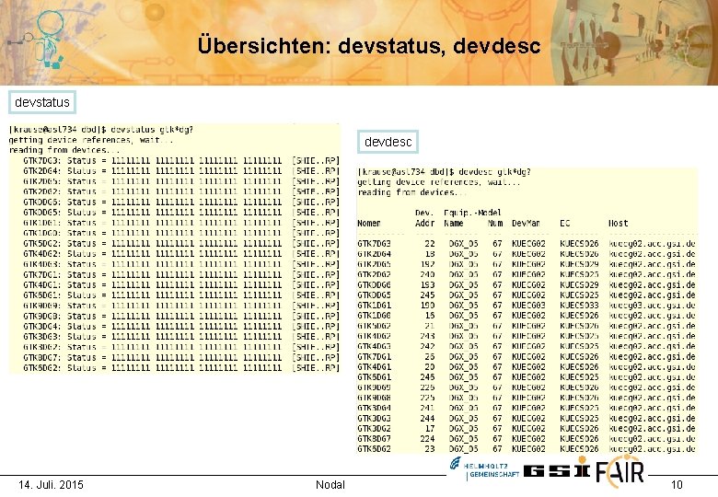This screenshot has width=718, height=497.
Task: Click the 'DevMan' column header
Action: click(x=526, y=224)
